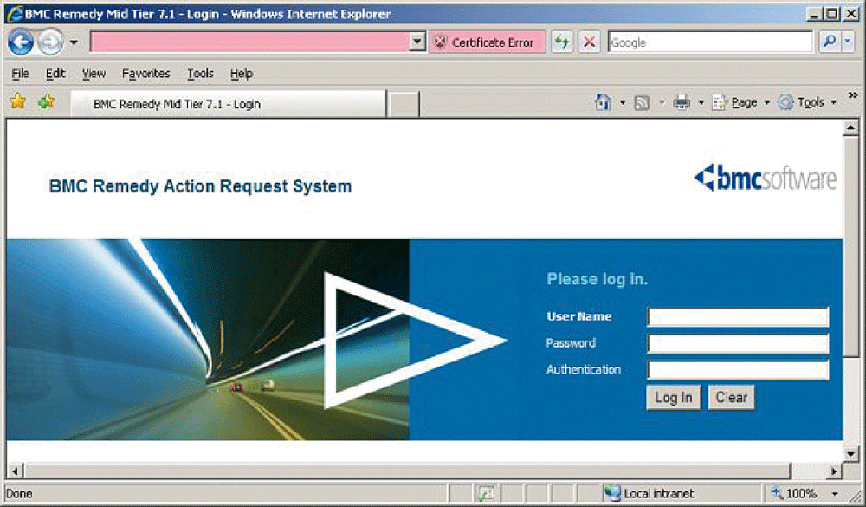Open the Edit menu
This screenshot has width=866, height=507.
[55, 73]
